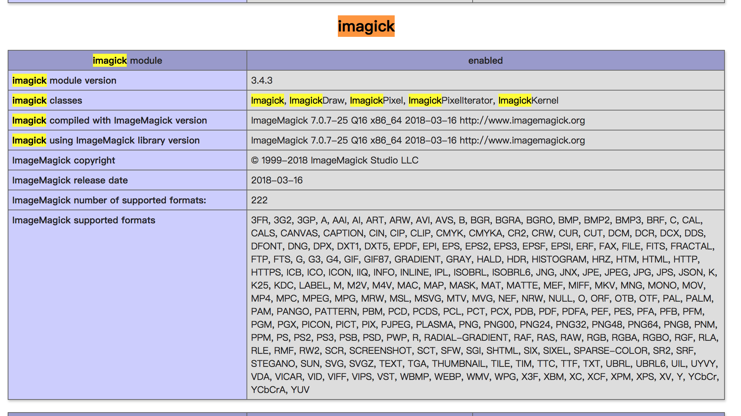
Task: Select the release date 2018-03-16 value
Action: pyautogui.click(x=277, y=180)
